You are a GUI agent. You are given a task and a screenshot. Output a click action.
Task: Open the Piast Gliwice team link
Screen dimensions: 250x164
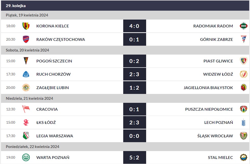pos(218,61)
